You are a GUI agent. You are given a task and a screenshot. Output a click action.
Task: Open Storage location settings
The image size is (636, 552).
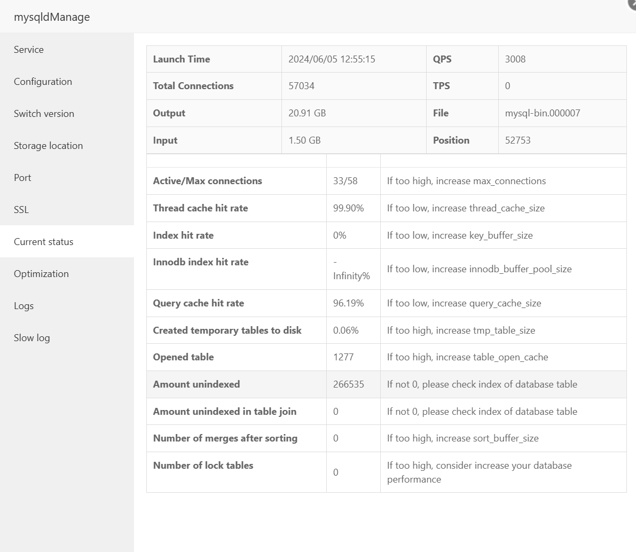[48, 146]
